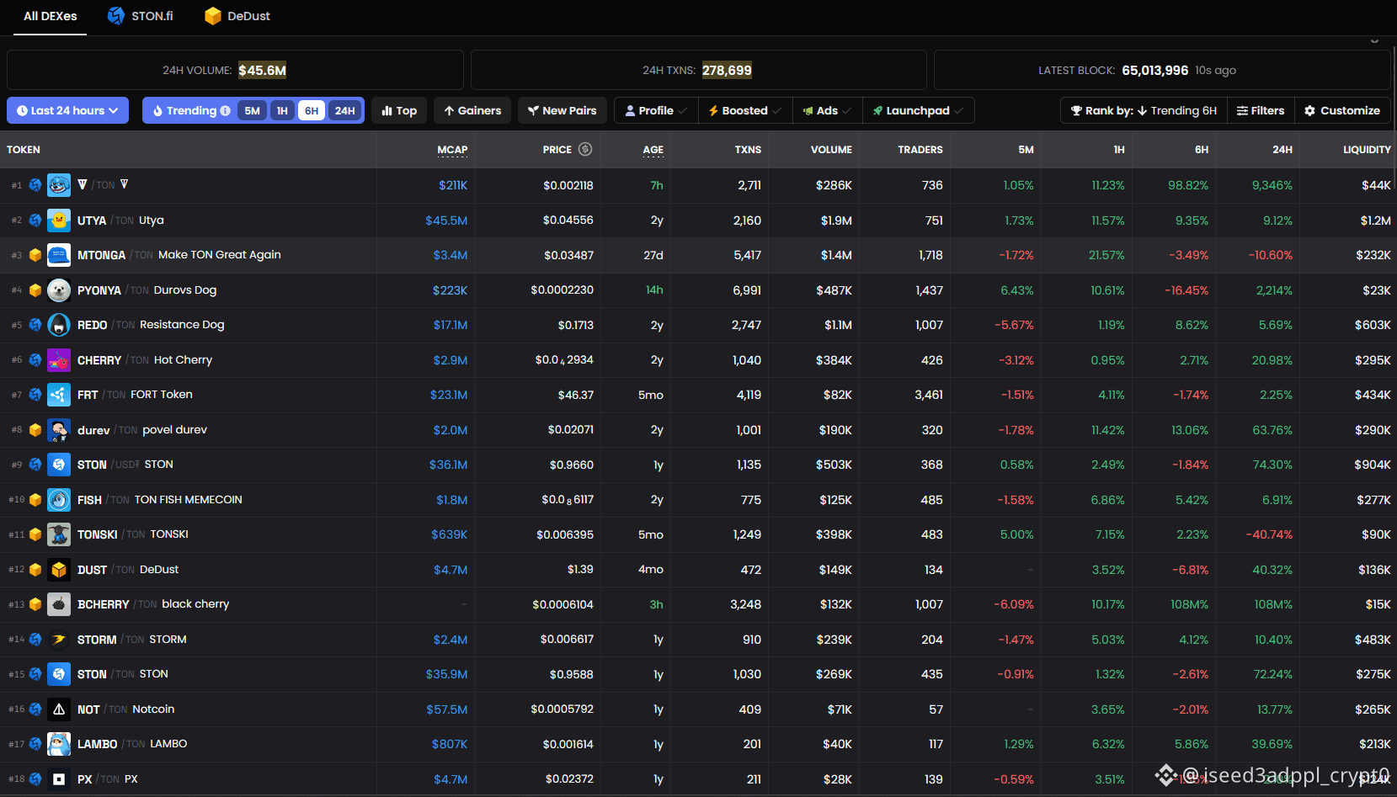Click the 24H TXNS stats box
1397x797 pixels.
coord(698,70)
